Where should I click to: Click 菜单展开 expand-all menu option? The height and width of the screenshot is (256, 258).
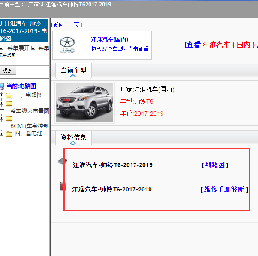click(x=18, y=48)
